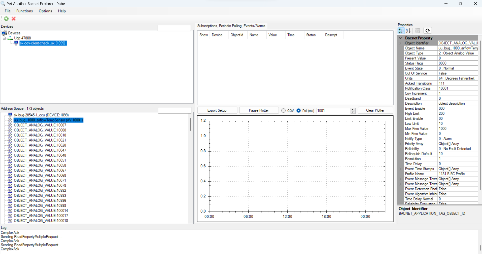482x254 pixels.
Task: Expand the Priority Array property
Action: [x=400, y=144]
